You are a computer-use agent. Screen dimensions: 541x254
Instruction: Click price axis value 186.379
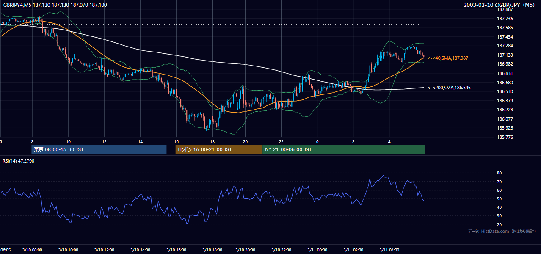tap(505, 101)
